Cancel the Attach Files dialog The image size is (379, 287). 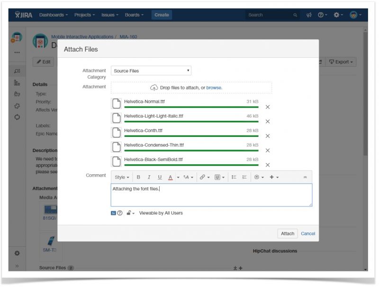308,233
